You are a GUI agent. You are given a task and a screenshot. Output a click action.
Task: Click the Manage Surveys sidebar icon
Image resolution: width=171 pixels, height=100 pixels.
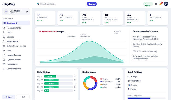[4, 55]
